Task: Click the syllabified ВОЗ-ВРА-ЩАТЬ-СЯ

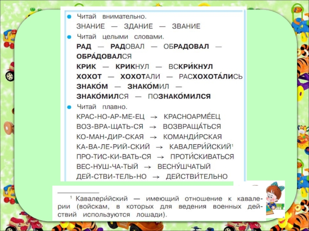Action: [110, 127]
